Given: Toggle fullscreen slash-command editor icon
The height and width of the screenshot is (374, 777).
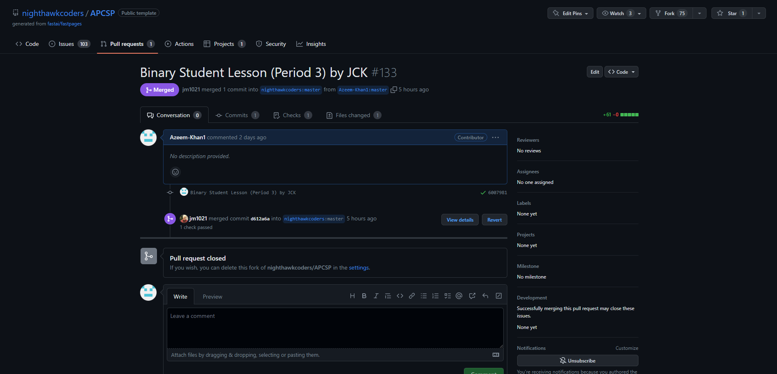Looking at the screenshot, I should (x=499, y=296).
